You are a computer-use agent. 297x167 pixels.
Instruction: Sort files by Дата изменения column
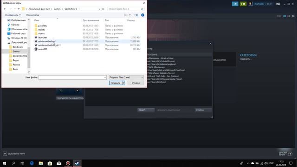pos(91,20)
